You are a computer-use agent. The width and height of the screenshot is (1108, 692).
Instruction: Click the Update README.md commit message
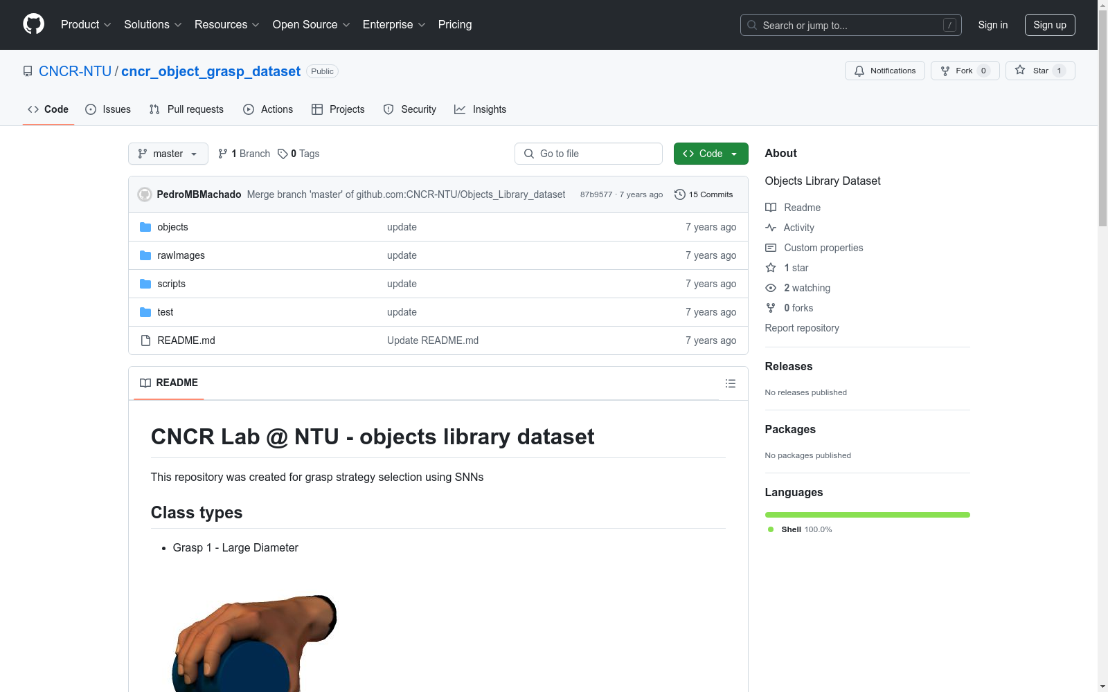coord(433,340)
